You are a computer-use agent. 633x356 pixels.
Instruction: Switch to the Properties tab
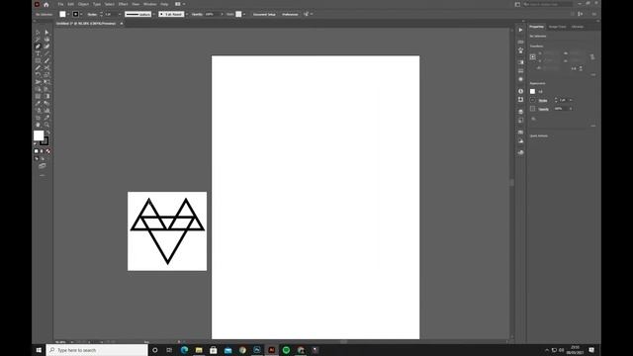click(x=536, y=27)
